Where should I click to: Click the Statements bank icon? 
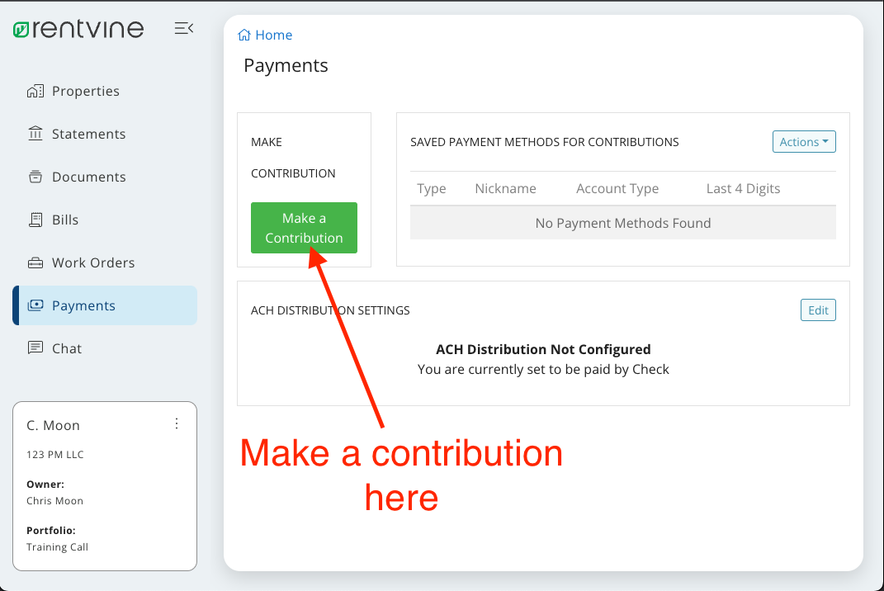pyautogui.click(x=35, y=134)
